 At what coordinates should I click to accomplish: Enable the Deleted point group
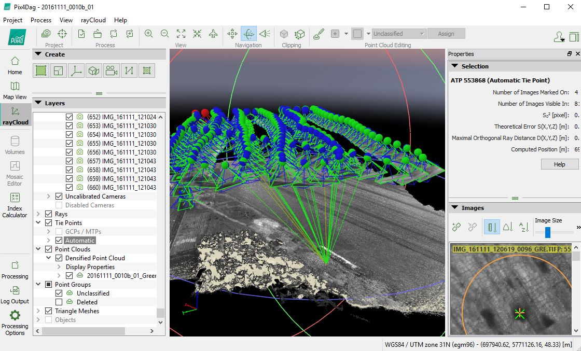[59, 302]
